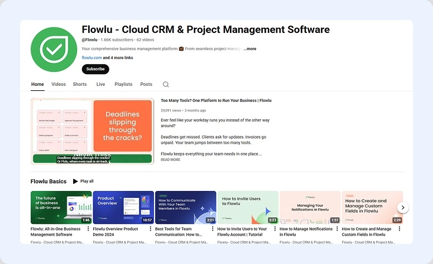Expand channel description with ...more
433x264 pixels.
pyautogui.click(x=249, y=49)
